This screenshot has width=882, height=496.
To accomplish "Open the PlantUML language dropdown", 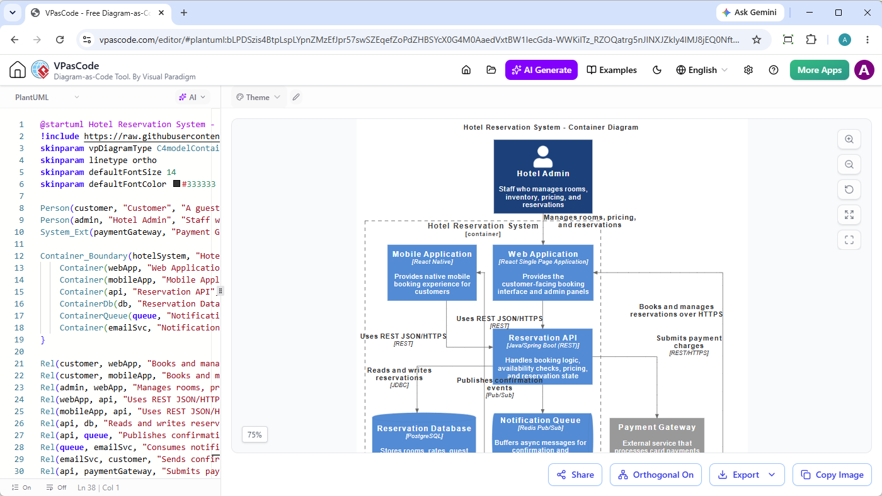I will pos(47,98).
